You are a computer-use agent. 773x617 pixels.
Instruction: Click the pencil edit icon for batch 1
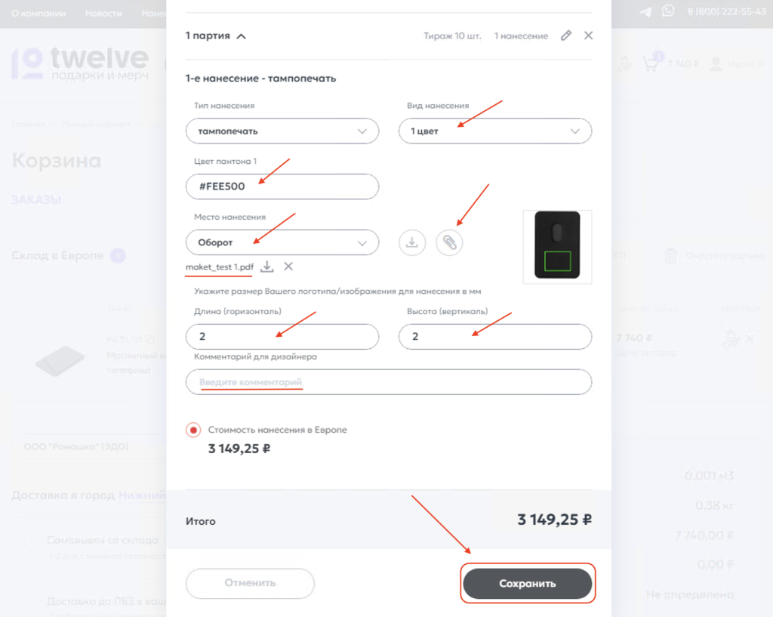(x=566, y=35)
